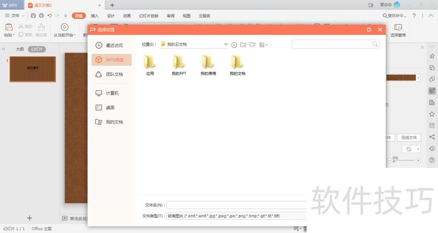Select the 视图 ribbon tab
The width and height of the screenshot is (438, 233).
(187, 16)
